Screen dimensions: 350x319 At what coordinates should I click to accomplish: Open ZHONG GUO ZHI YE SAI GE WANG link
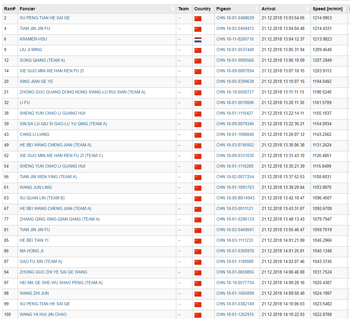pos(53,272)
